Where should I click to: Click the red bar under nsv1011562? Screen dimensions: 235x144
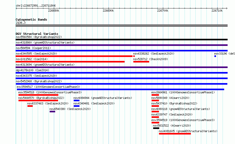pos(70,62)
